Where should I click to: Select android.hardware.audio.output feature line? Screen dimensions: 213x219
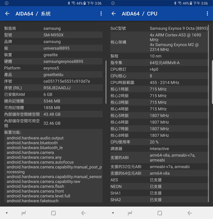click(x=35, y=138)
